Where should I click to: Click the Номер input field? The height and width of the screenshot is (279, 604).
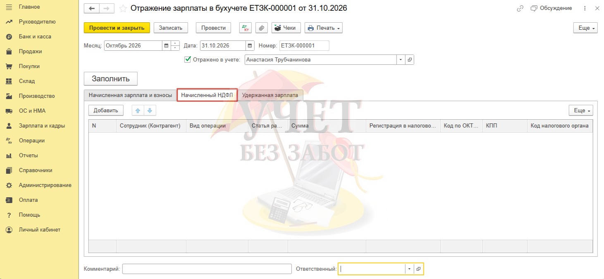(304, 45)
